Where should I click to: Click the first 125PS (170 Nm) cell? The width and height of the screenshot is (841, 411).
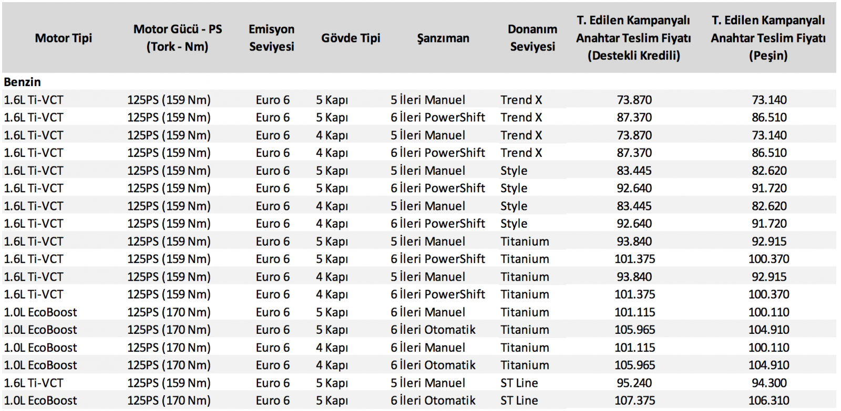(x=169, y=312)
